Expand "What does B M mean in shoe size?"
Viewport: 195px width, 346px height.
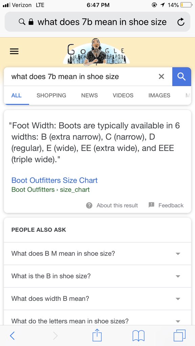coord(97,253)
